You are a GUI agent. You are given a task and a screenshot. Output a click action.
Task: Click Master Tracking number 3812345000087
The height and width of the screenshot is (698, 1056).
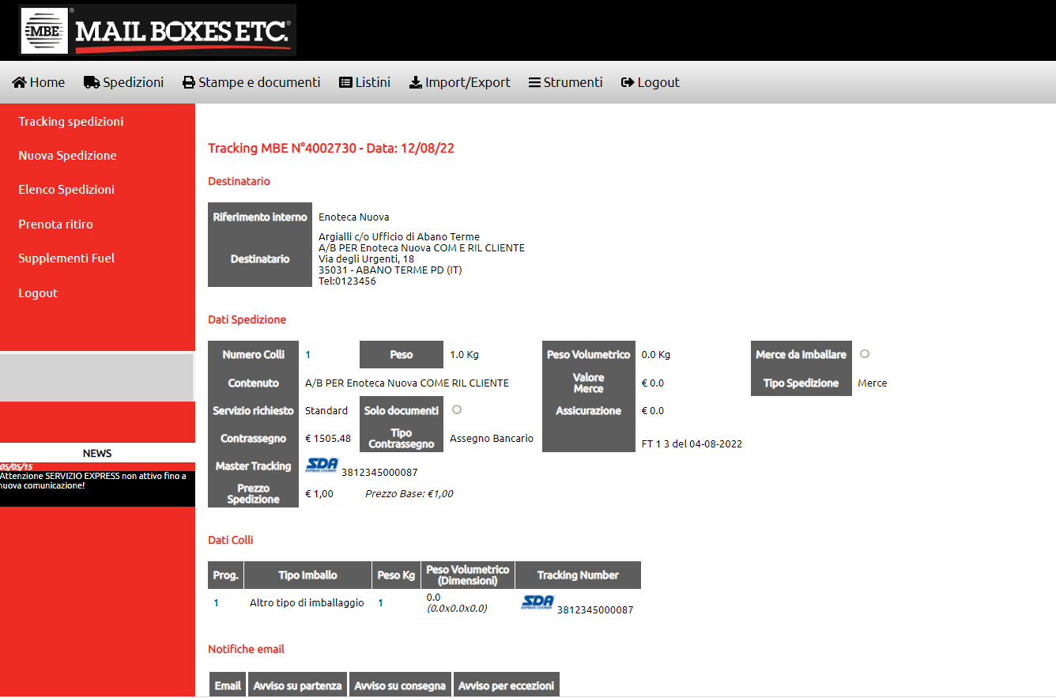[379, 473]
